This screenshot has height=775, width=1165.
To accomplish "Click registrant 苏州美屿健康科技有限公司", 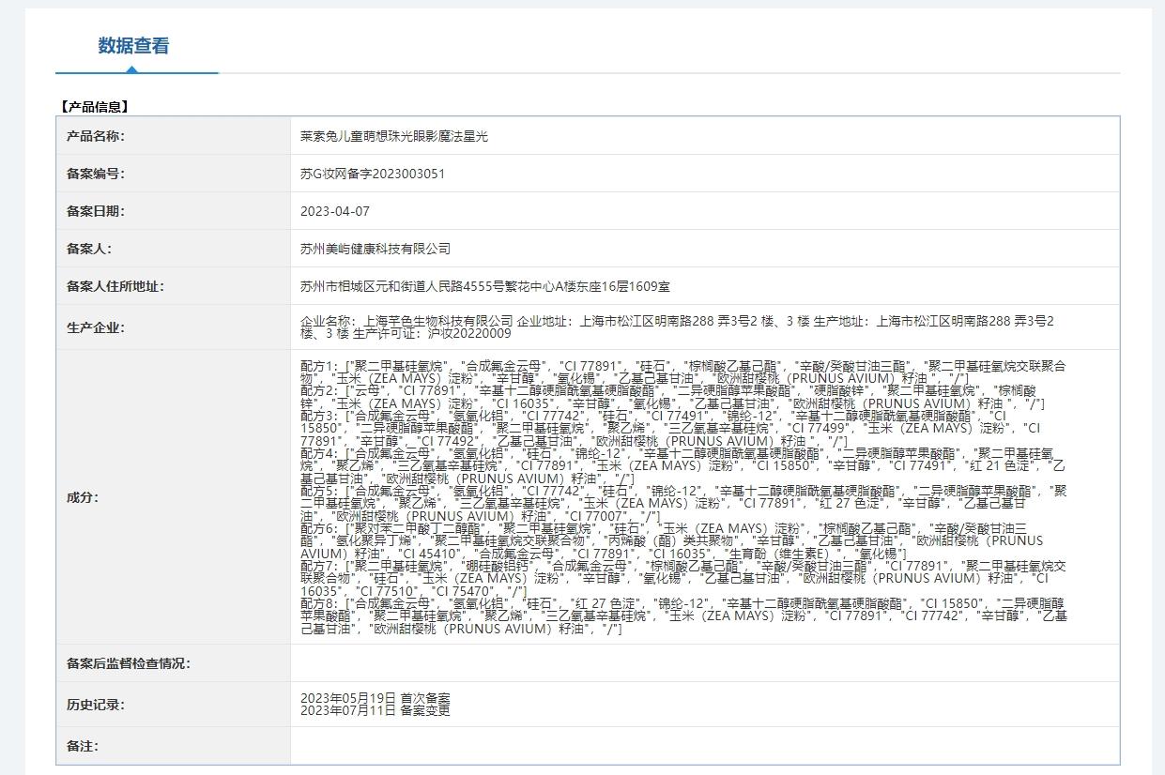I will (376, 249).
